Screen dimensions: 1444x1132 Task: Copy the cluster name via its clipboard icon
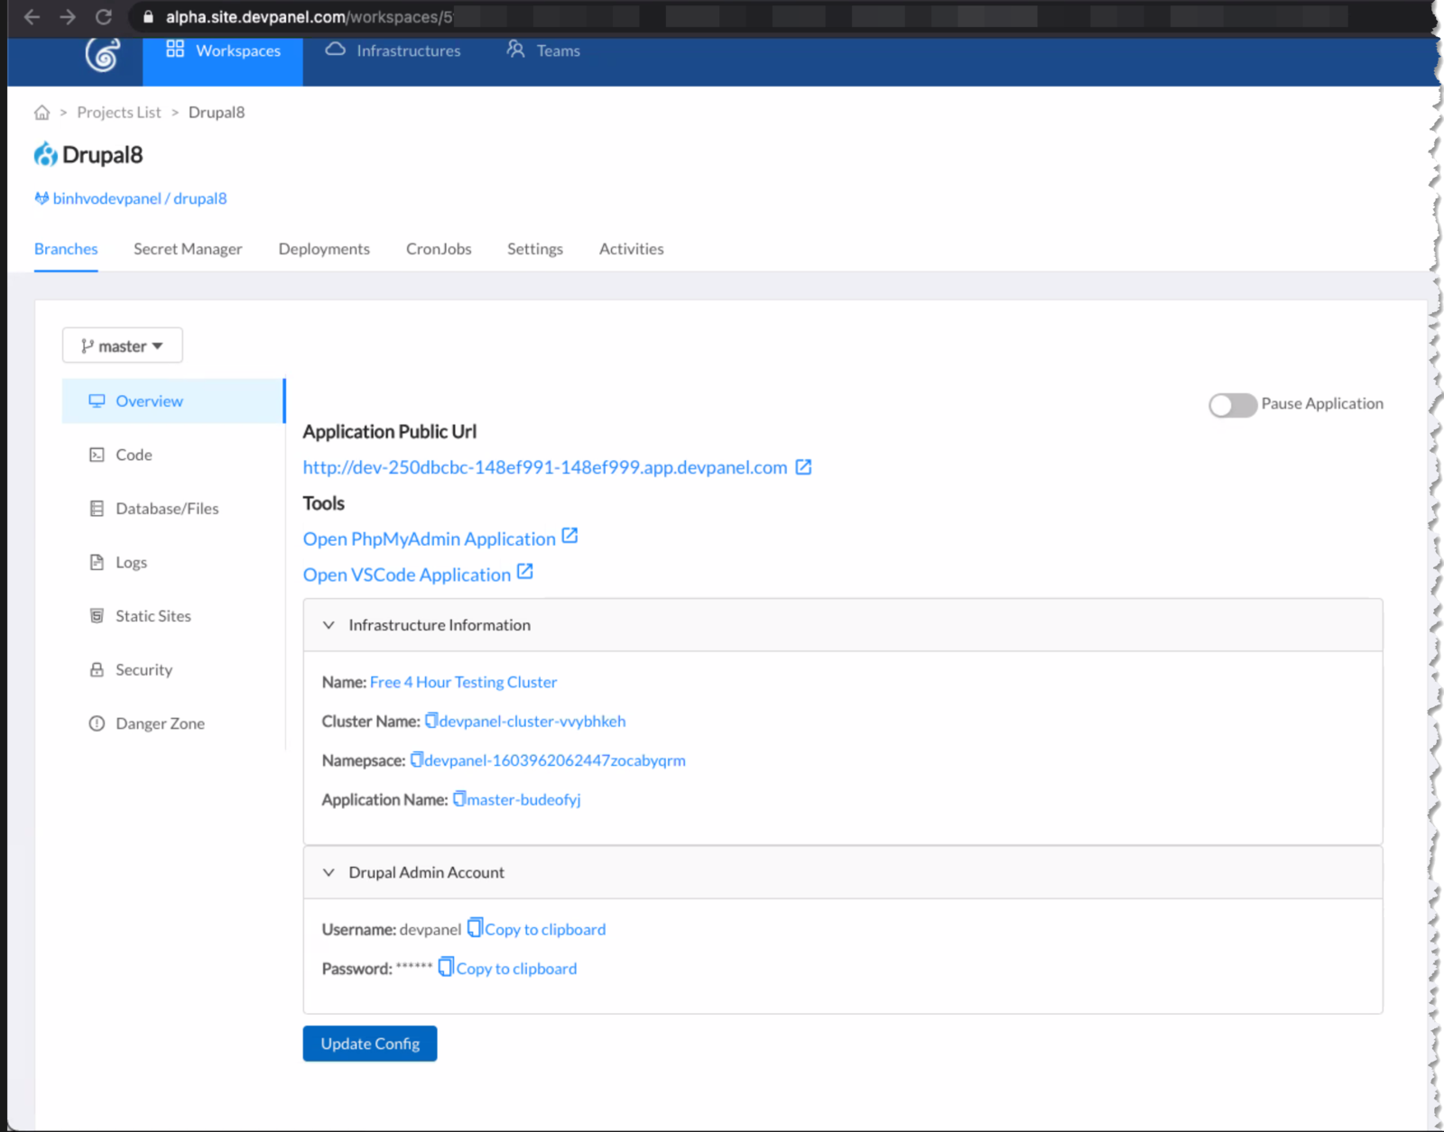pyautogui.click(x=431, y=721)
